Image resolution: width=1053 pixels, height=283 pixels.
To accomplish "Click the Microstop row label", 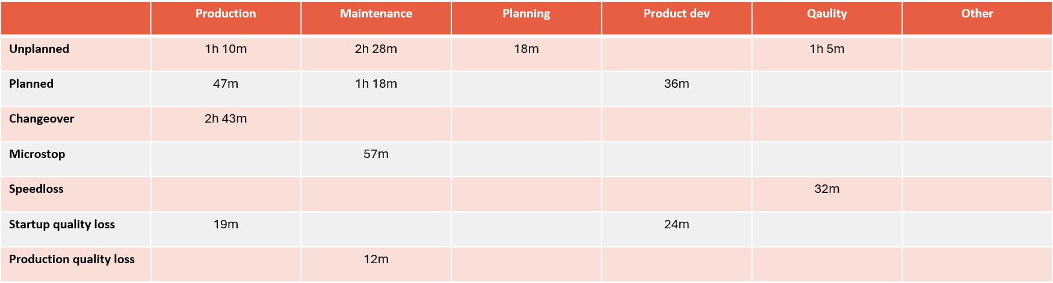I will 37,154.
